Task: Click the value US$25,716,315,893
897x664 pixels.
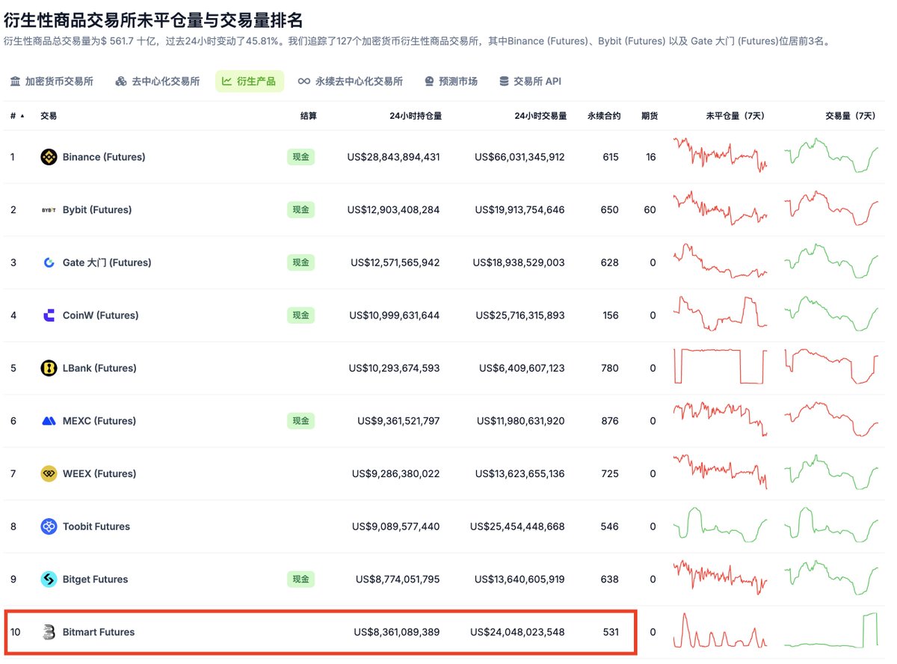Action: coord(520,316)
